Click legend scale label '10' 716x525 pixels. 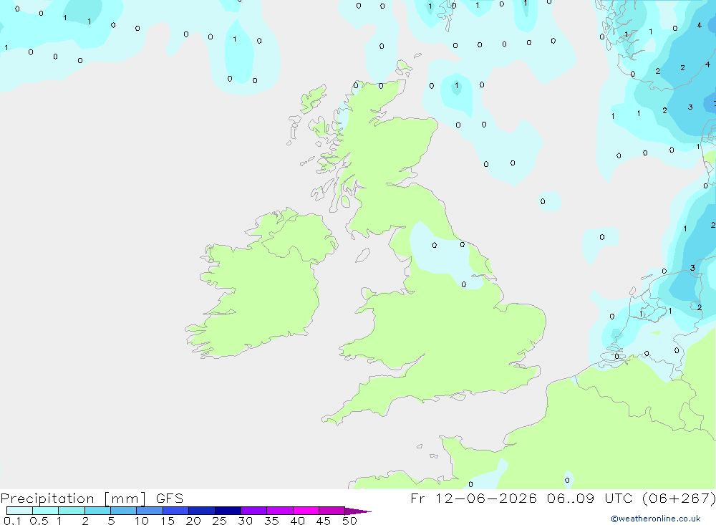point(141,521)
